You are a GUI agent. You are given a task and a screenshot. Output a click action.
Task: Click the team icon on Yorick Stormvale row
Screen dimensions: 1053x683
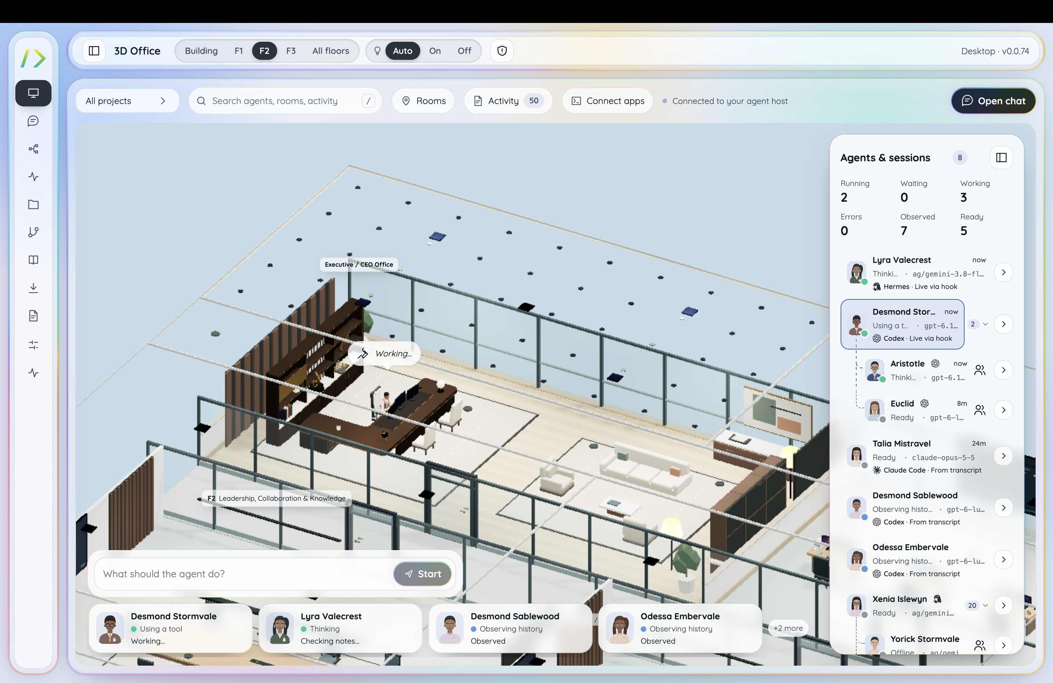[980, 645]
